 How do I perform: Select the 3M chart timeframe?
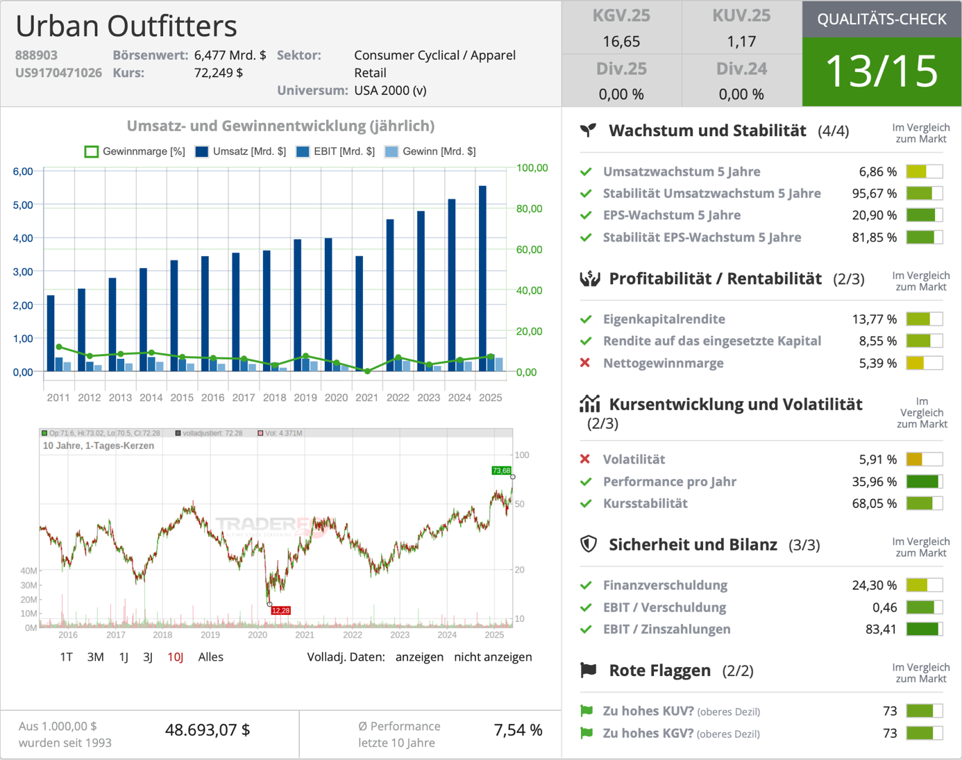(96, 657)
